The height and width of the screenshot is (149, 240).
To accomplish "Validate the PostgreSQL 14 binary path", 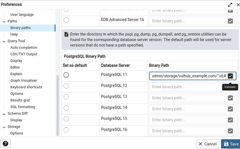I will tap(230, 109).
